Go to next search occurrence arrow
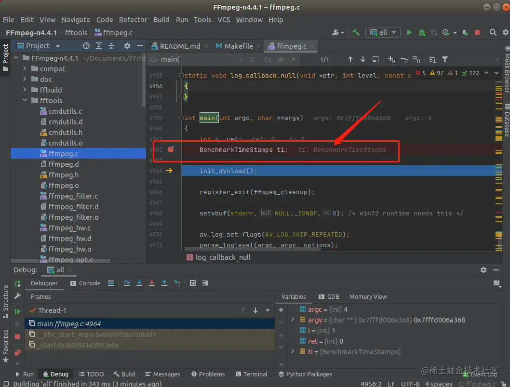 [362, 59]
